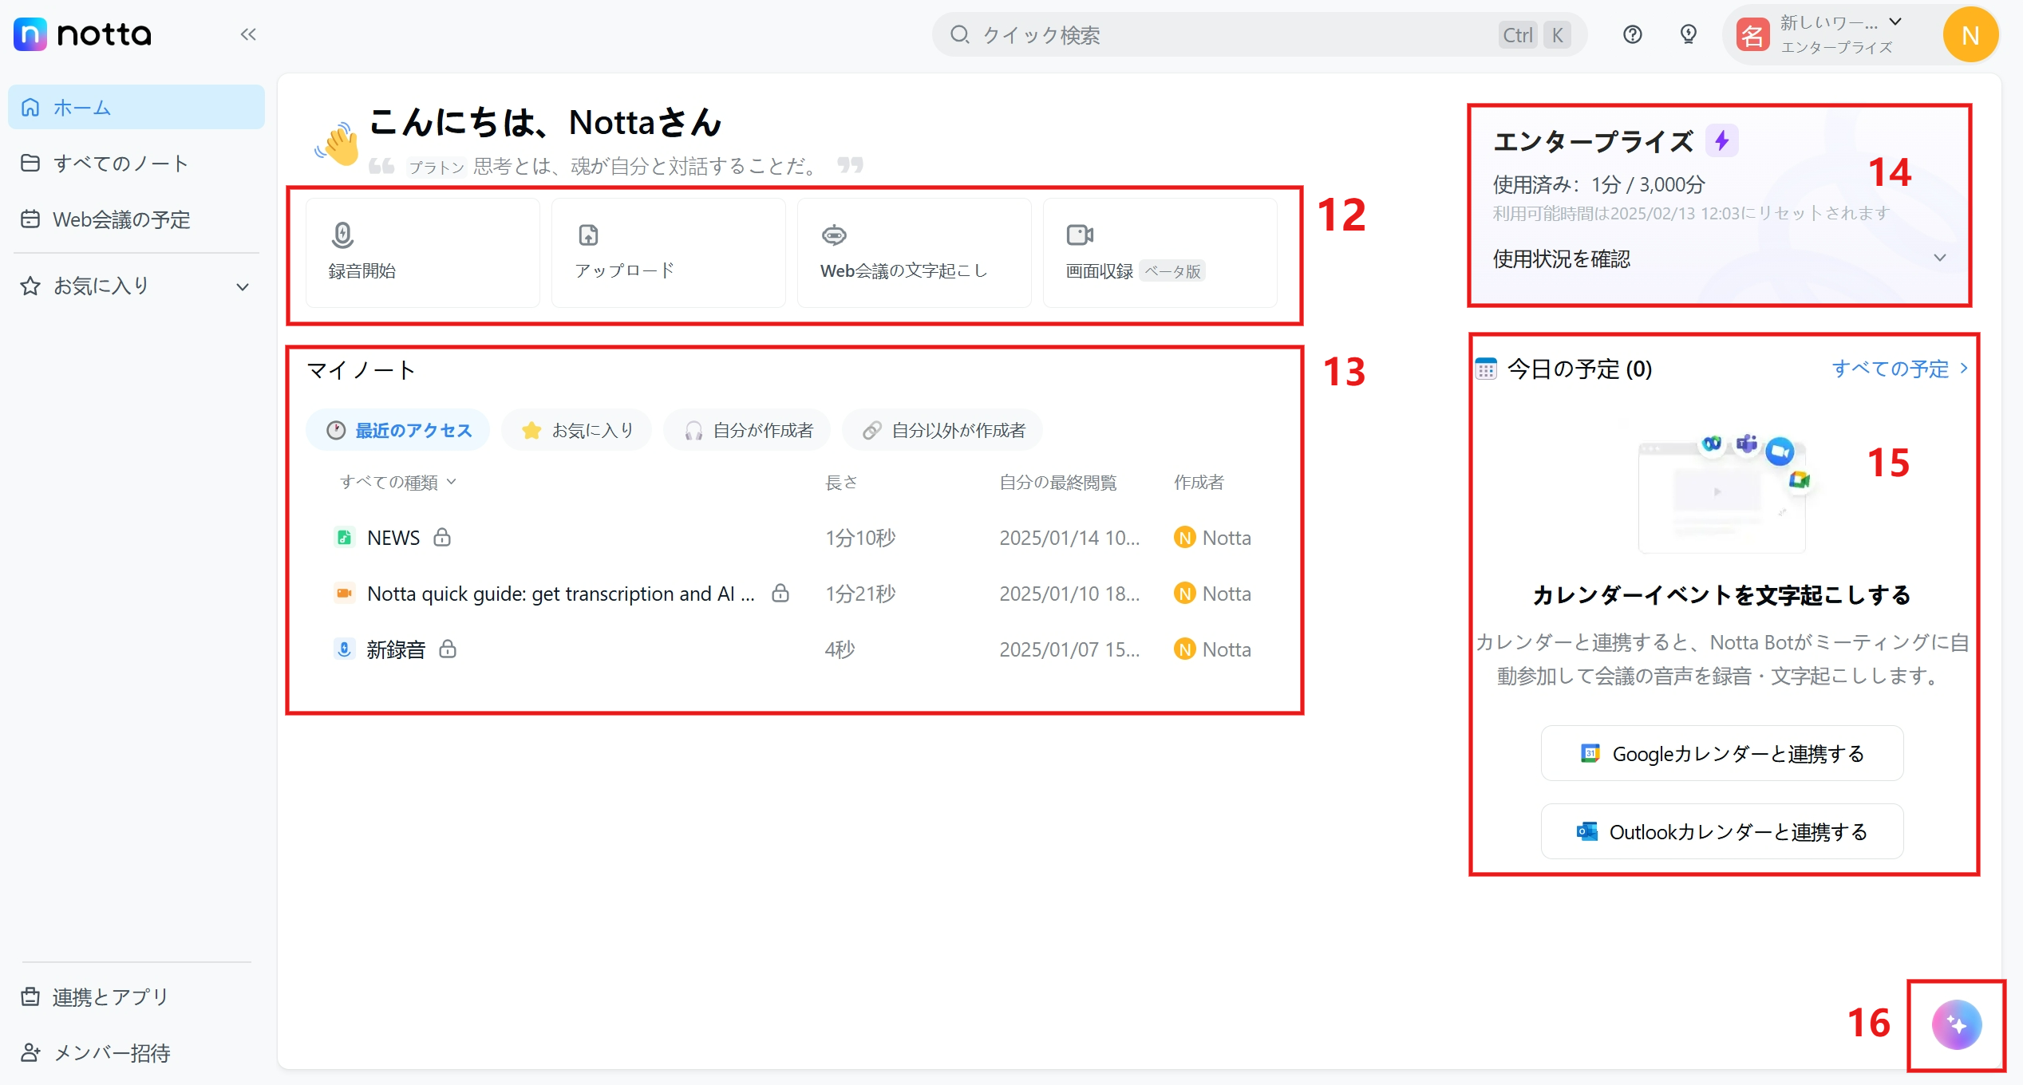Click the lock icon beside Notta quick guide
2023x1085 pixels.
(x=780, y=593)
